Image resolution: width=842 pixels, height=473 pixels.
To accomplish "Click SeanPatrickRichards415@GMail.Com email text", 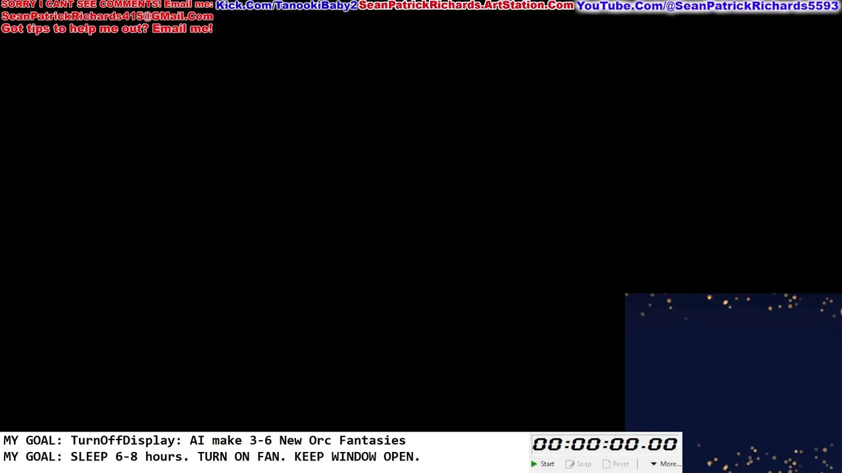I will (x=107, y=16).
